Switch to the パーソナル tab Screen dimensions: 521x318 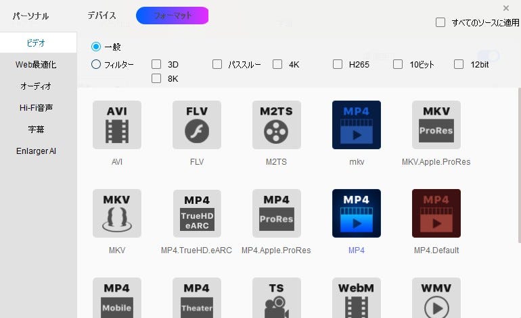coord(30,16)
